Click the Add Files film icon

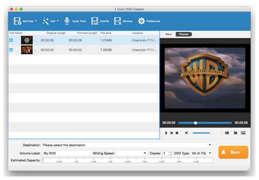coord(17,21)
